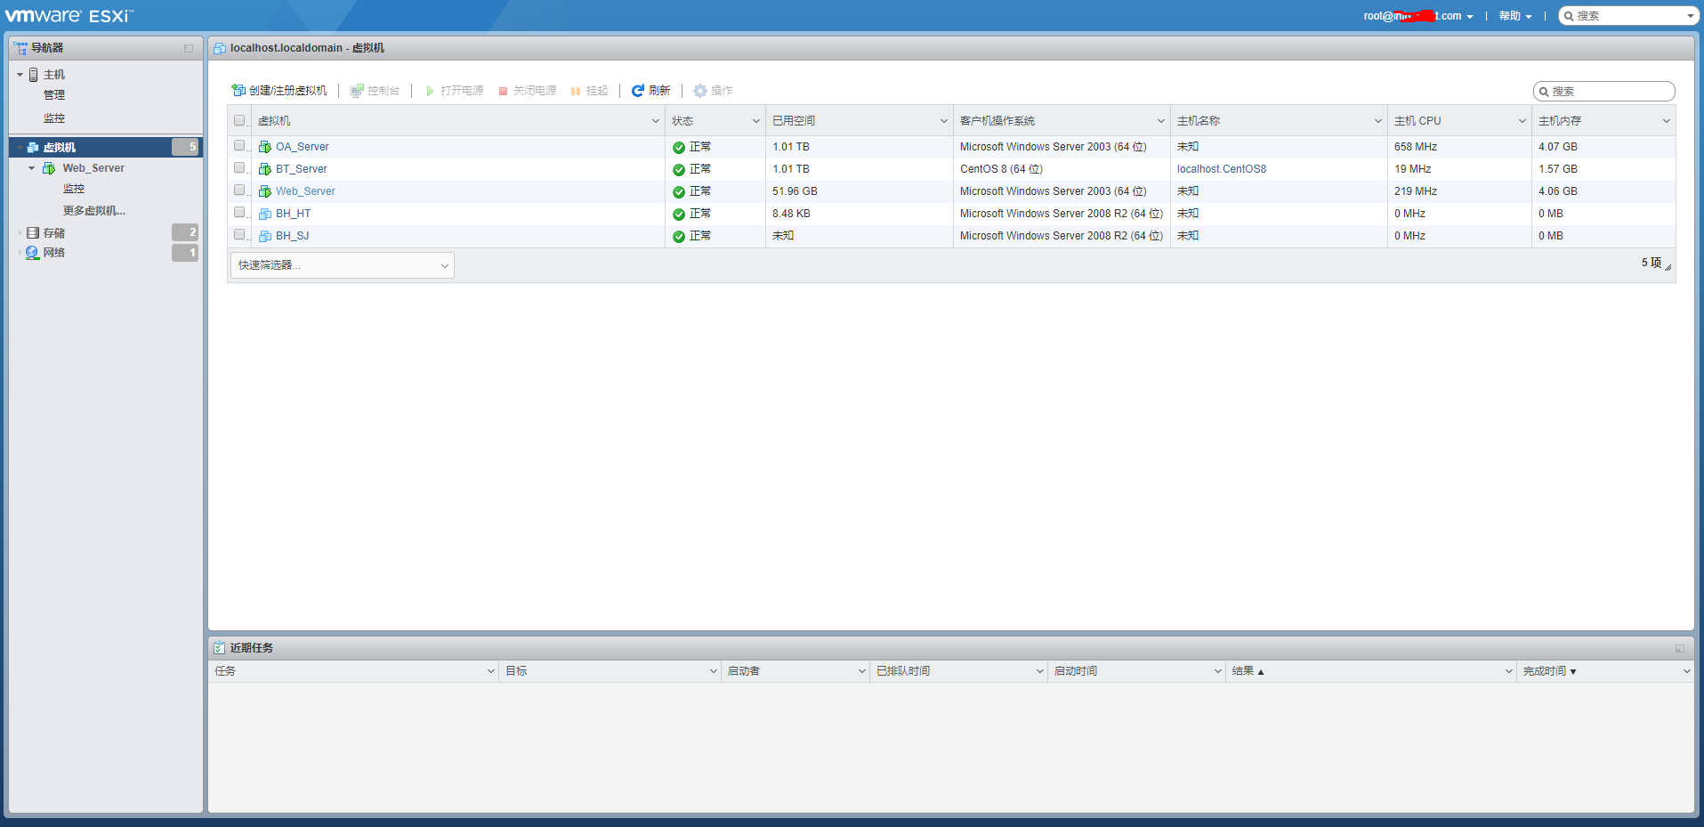Open the OA_Server VM link
Image resolution: width=1704 pixels, height=827 pixels.
(x=303, y=147)
